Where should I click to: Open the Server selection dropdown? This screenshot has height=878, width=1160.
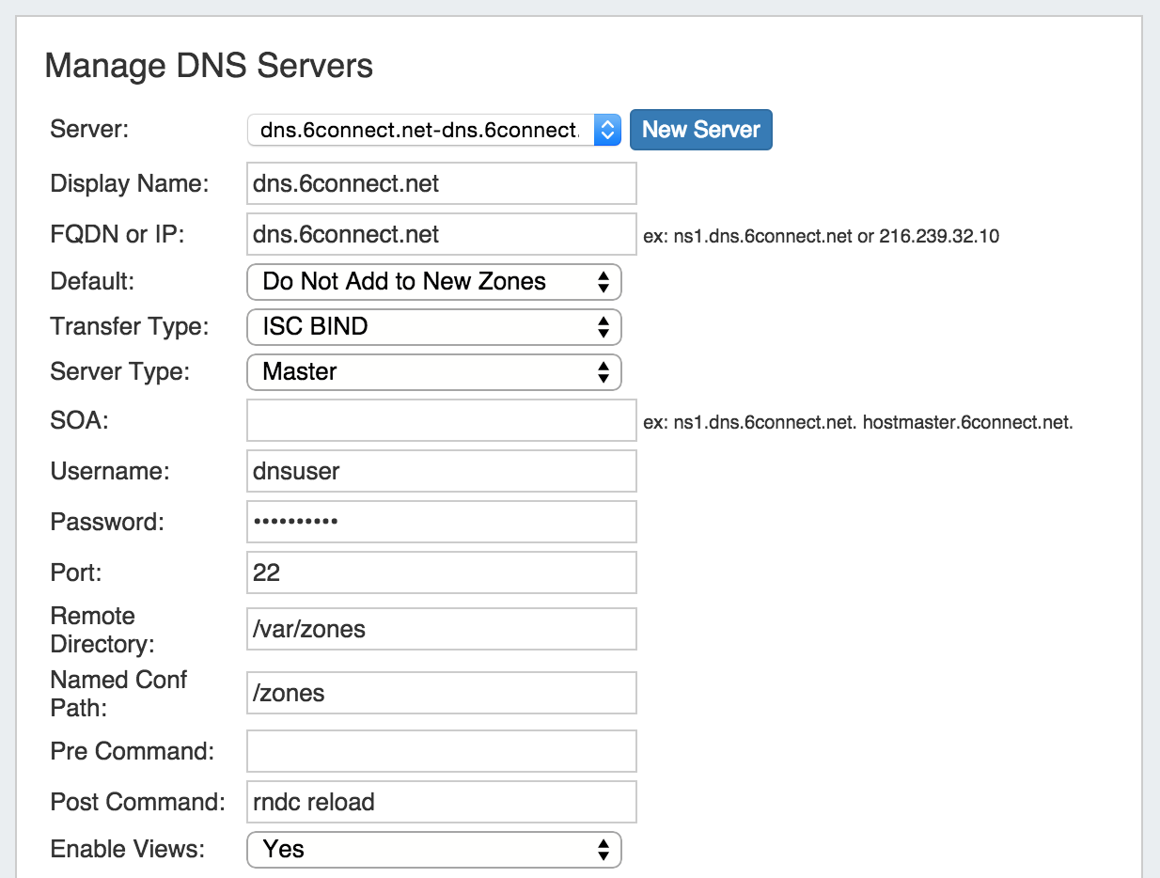423,130
